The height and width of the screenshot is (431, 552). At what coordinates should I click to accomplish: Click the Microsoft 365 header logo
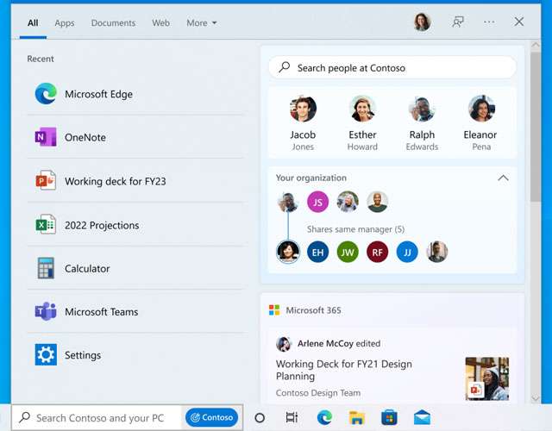point(274,310)
